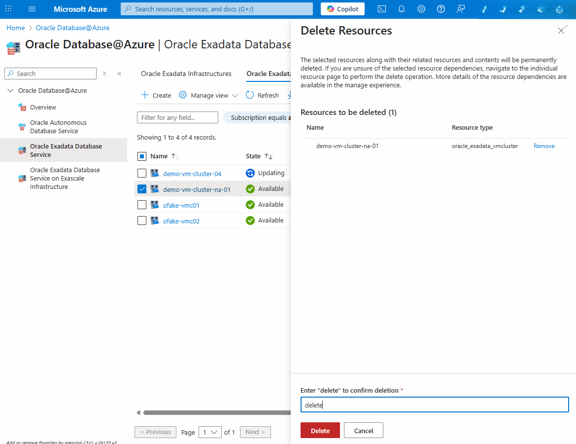576x444 pixels.
Task: Collapse the Oracle Database@Azure tree section
Action: 10,90
